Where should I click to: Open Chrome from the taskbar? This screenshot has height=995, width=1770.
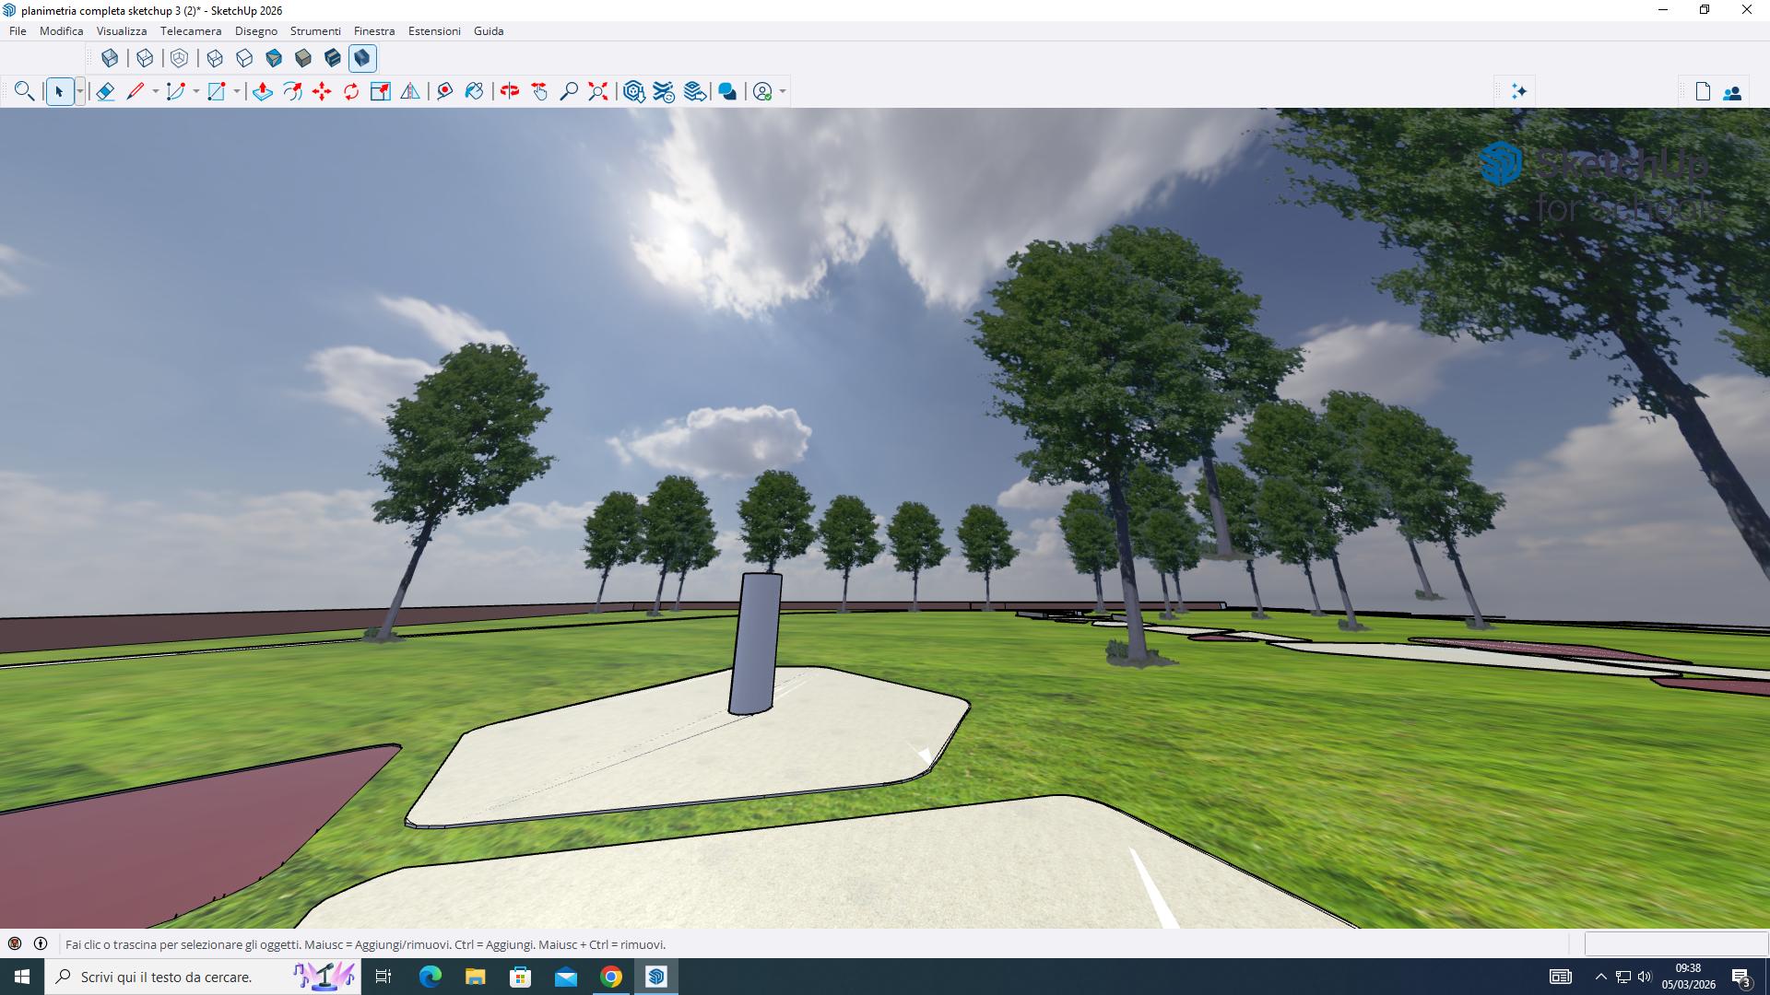[x=610, y=977]
